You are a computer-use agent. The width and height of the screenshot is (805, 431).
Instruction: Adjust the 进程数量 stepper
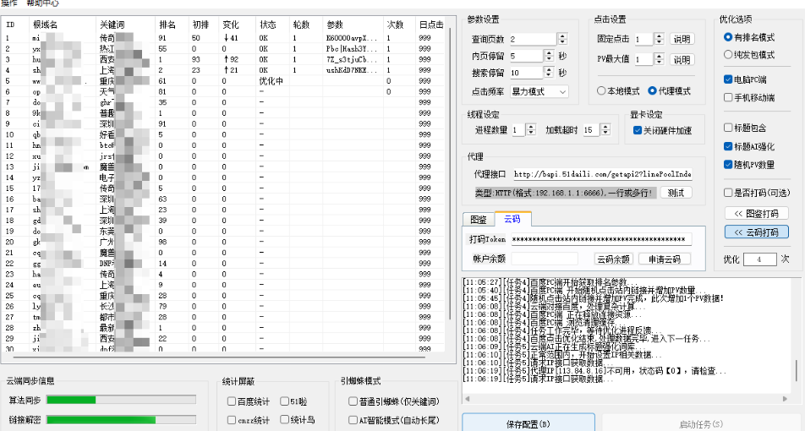pyautogui.click(x=530, y=129)
